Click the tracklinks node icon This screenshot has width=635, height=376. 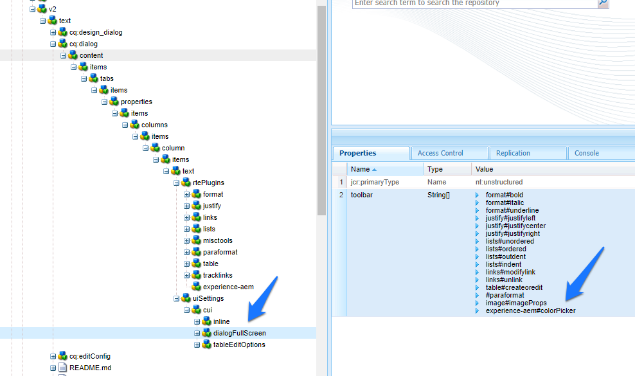pyautogui.click(x=197, y=275)
